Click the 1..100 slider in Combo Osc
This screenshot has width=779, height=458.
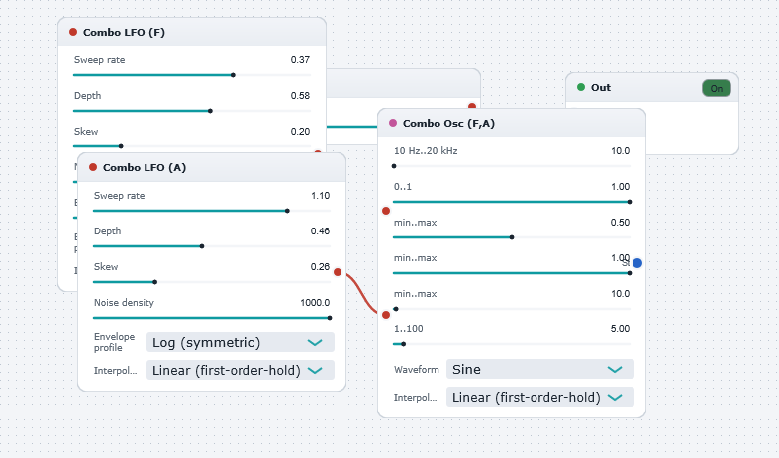click(512, 344)
